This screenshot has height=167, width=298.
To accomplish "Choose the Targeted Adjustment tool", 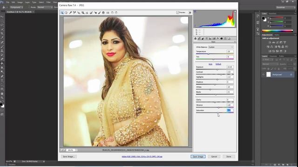I will pos(79,13).
